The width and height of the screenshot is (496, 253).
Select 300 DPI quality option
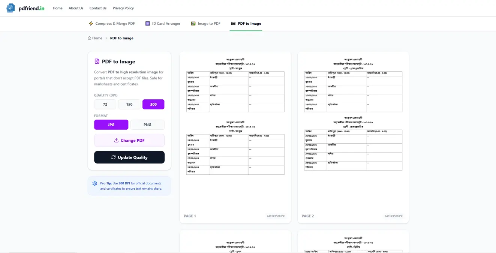pos(153,104)
